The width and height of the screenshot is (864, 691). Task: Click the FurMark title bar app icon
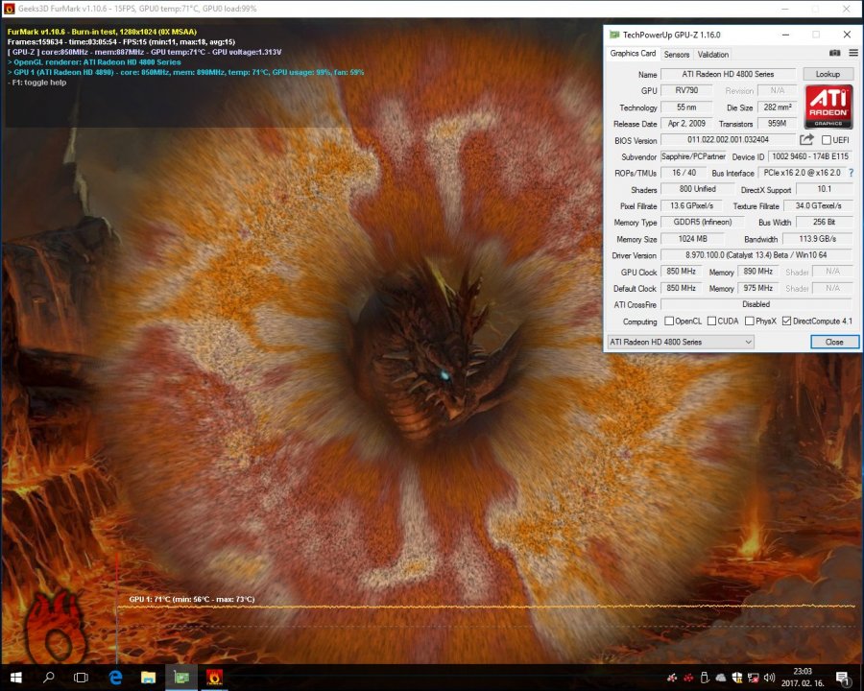click(x=9, y=9)
